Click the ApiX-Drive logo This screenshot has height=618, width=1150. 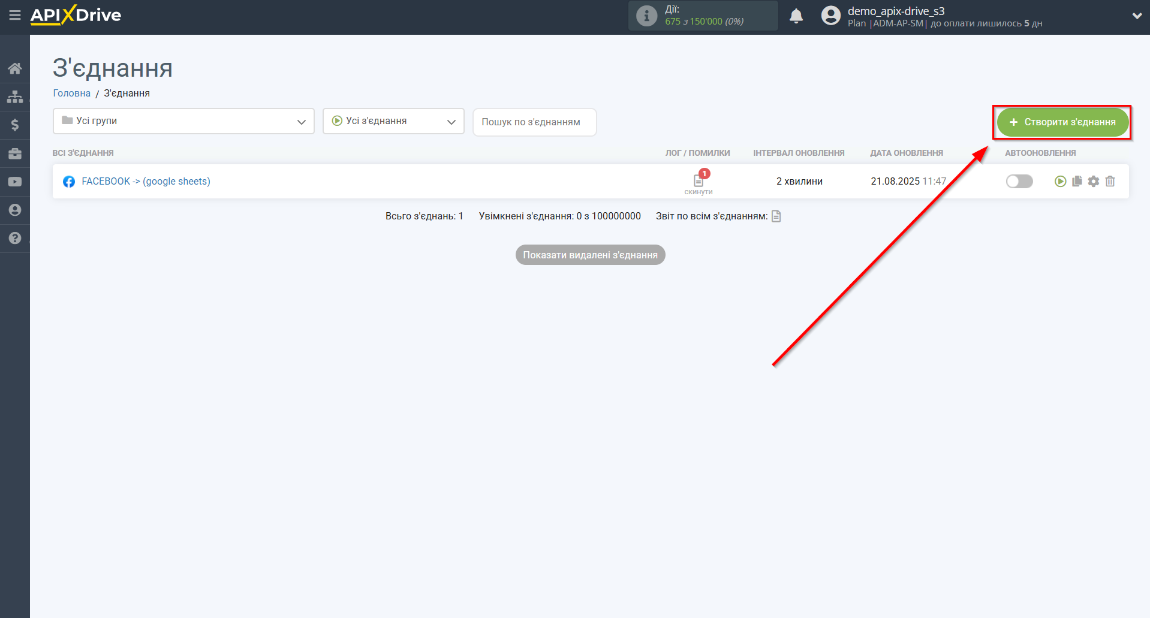pyautogui.click(x=76, y=15)
